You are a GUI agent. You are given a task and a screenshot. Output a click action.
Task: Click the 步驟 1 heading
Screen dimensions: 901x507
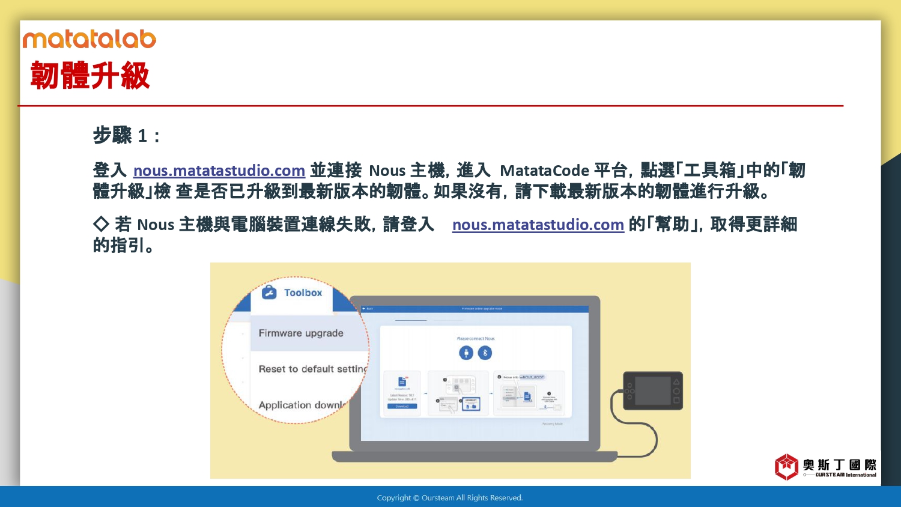tap(127, 136)
